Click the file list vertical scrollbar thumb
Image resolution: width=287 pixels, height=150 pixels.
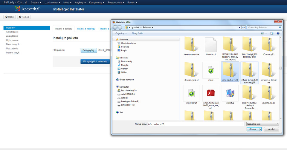[x=281, y=68]
